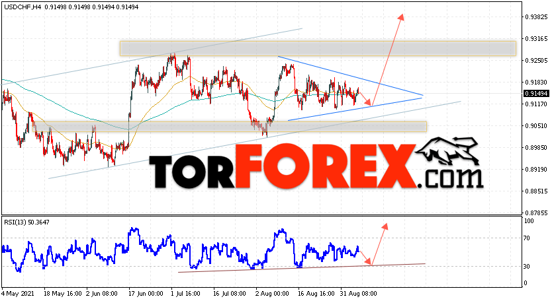Select price axis level 0.91830
The height and width of the screenshot is (301, 552).
[536, 83]
